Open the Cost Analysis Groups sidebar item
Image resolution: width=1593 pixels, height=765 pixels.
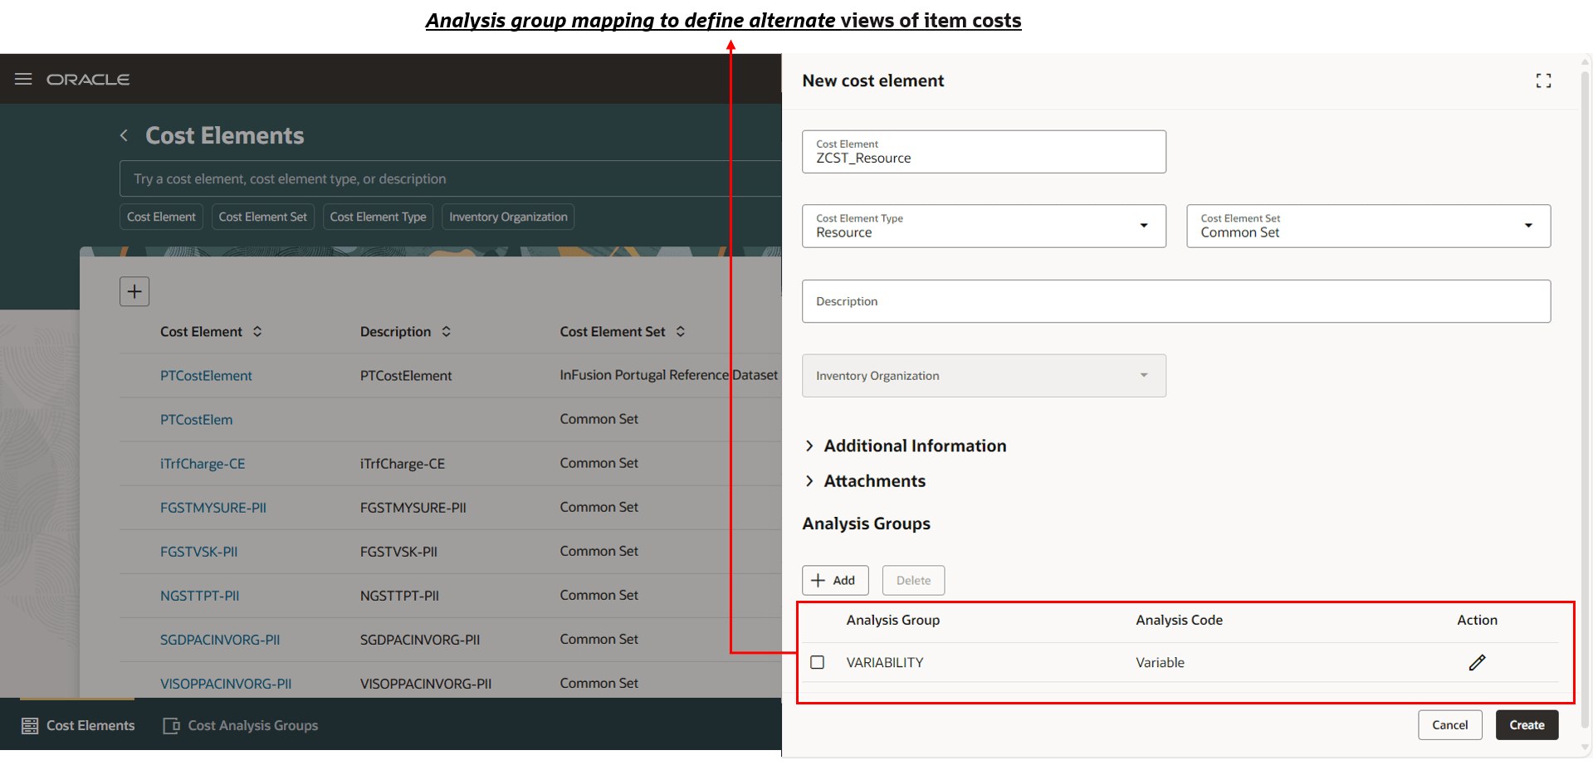[x=240, y=725]
